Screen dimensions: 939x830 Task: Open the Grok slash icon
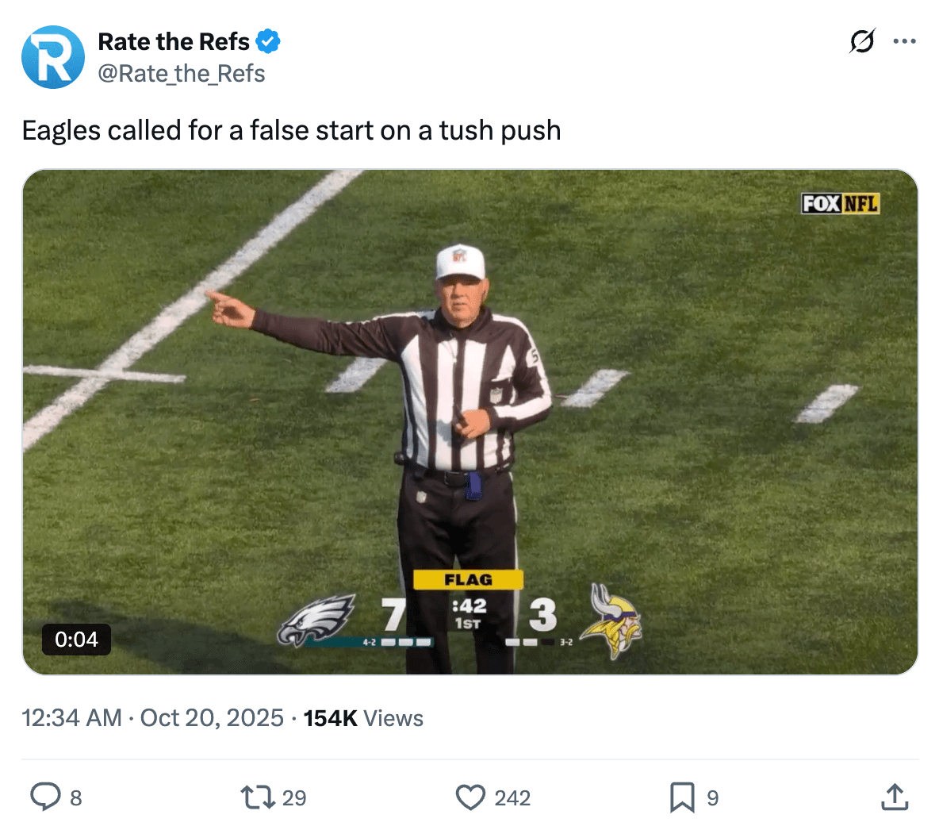862,41
